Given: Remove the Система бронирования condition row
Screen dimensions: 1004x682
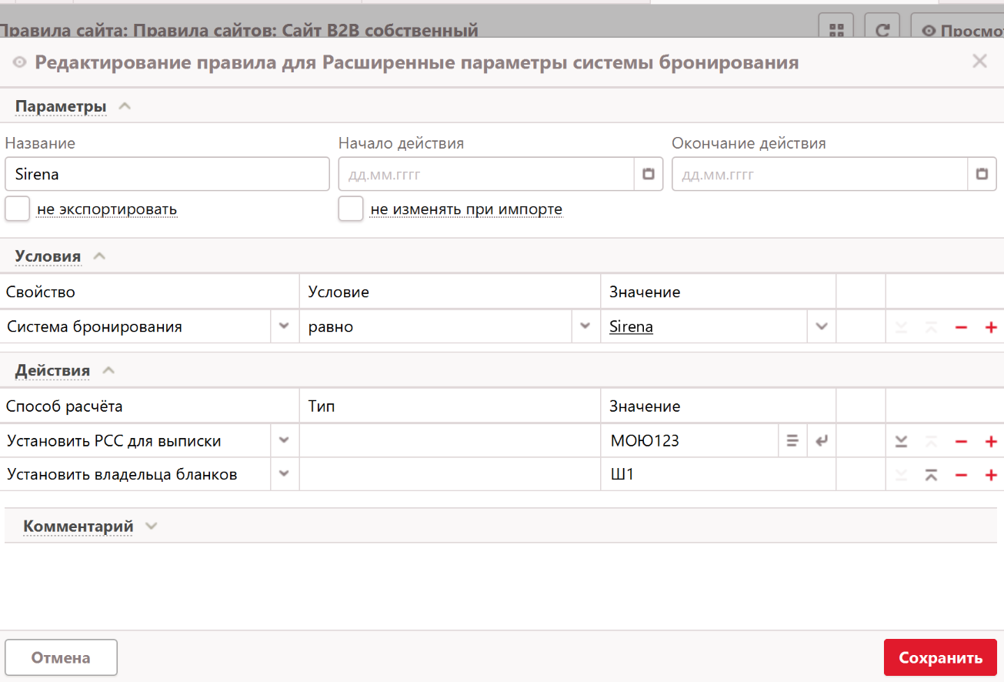Looking at the screenshot, I should click(x=961, y=327).
